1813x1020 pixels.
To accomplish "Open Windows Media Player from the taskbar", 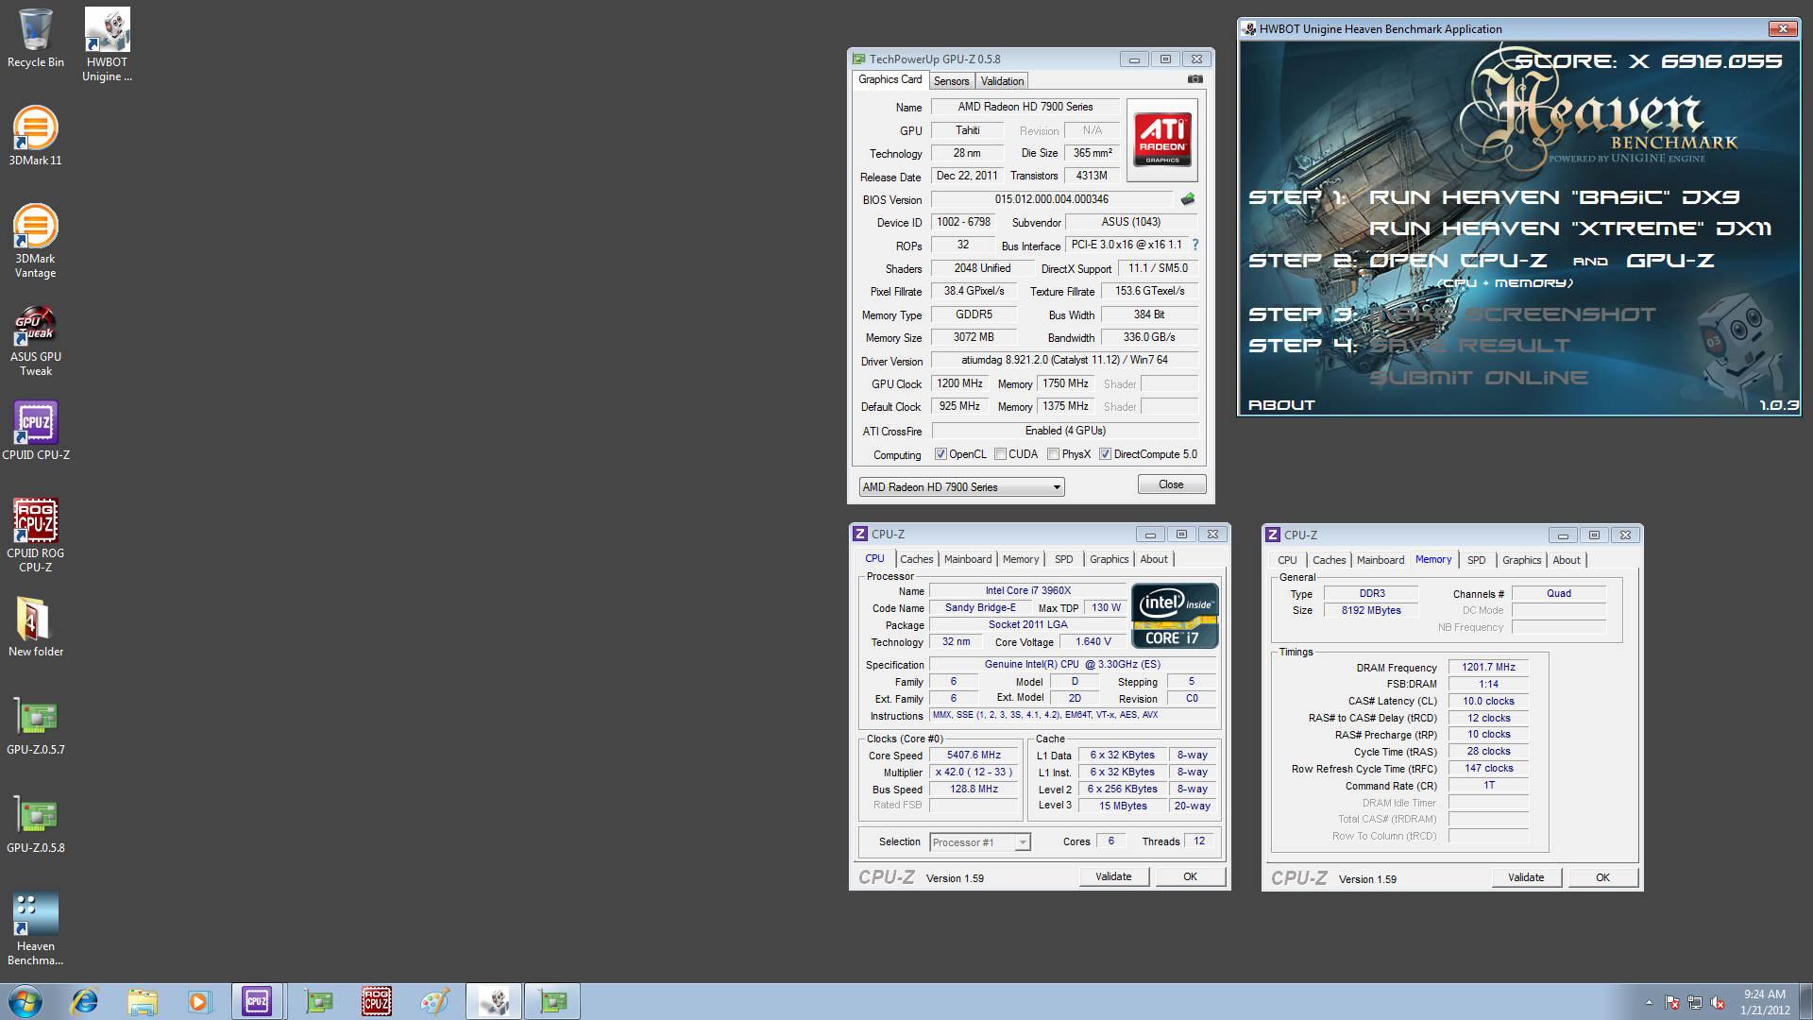I will 198,1001.
